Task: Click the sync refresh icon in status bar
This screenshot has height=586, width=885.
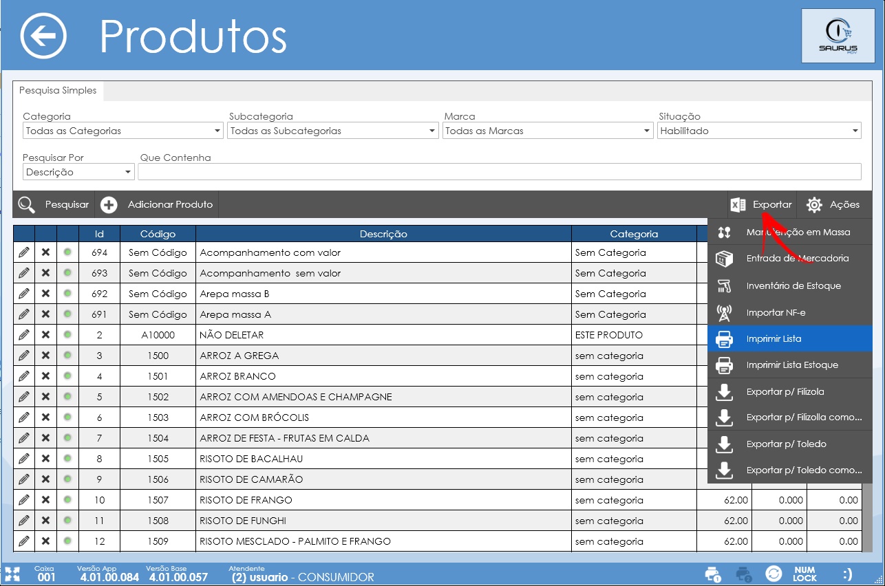Action: click(x=774, y=574)
